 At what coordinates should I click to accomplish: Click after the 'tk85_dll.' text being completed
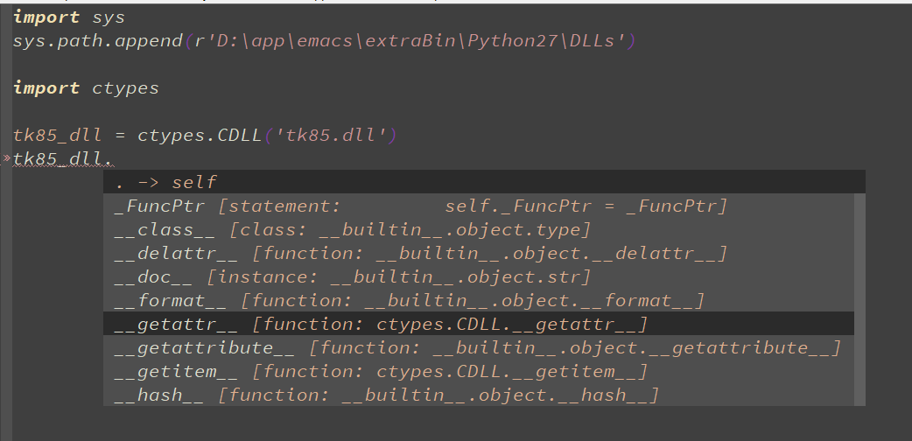click(113, 159)
